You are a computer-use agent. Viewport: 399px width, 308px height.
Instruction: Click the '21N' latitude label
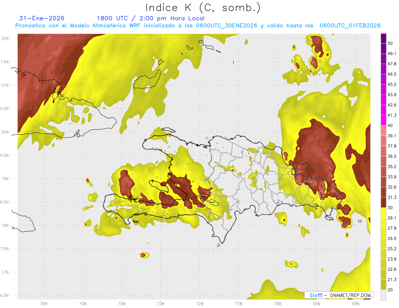tap(5, 85)
